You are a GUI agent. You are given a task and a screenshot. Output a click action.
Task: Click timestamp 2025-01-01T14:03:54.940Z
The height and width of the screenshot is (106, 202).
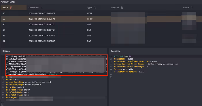(42, 13)
